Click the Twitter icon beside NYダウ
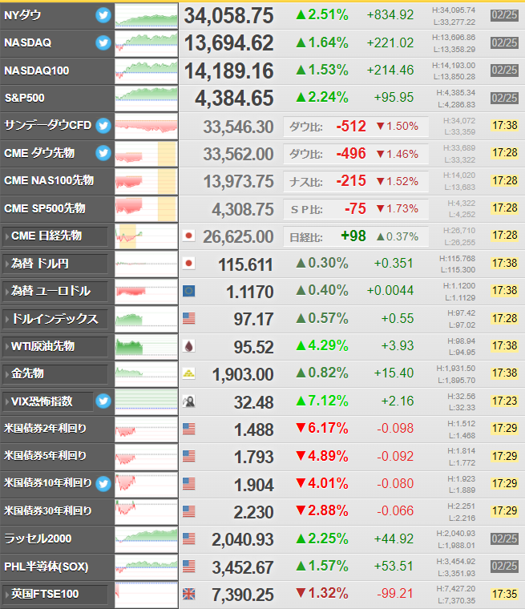 [103, 15]
